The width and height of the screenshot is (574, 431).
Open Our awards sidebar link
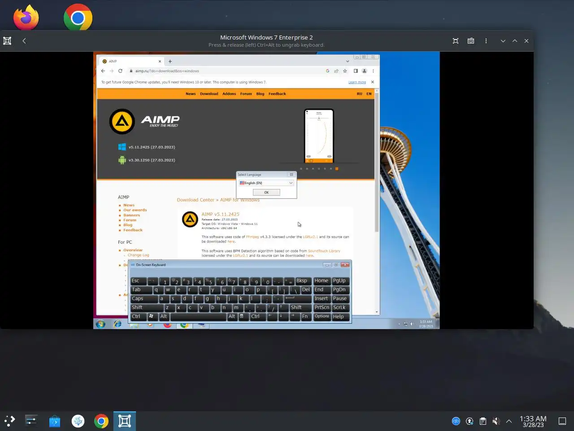pos(135,210)
